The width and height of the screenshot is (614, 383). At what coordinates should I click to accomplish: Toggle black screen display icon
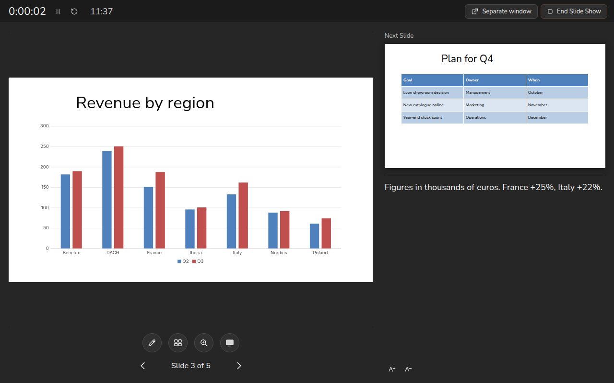[x=230, y=343]
